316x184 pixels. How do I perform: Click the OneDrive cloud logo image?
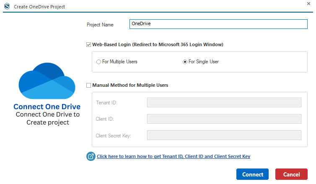tap(47, 81)
